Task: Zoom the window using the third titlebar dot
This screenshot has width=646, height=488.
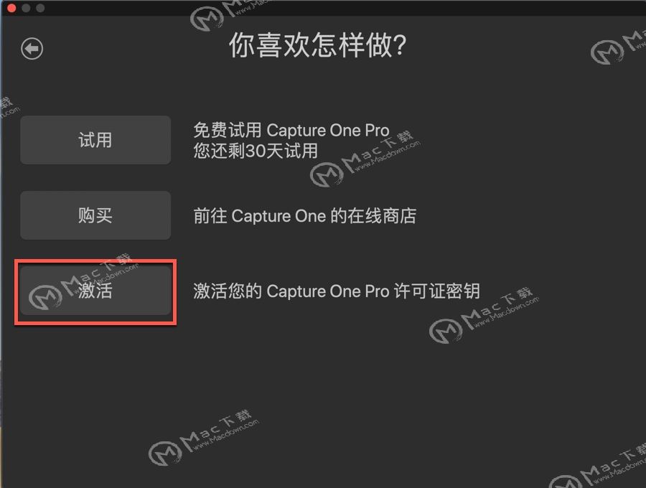Action: [x=40, y=8]
